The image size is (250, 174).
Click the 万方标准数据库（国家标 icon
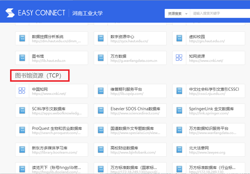pyautogui.click(x=101, y=169)
